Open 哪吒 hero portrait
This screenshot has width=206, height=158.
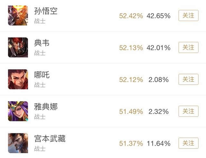[18, 79]
